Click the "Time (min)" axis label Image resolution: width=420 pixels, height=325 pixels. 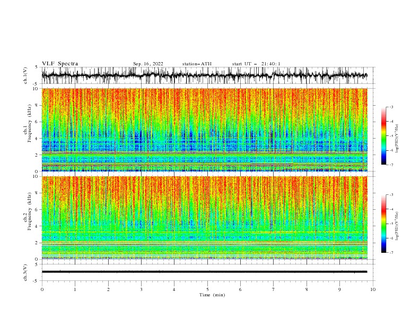[x=212, y=295]
